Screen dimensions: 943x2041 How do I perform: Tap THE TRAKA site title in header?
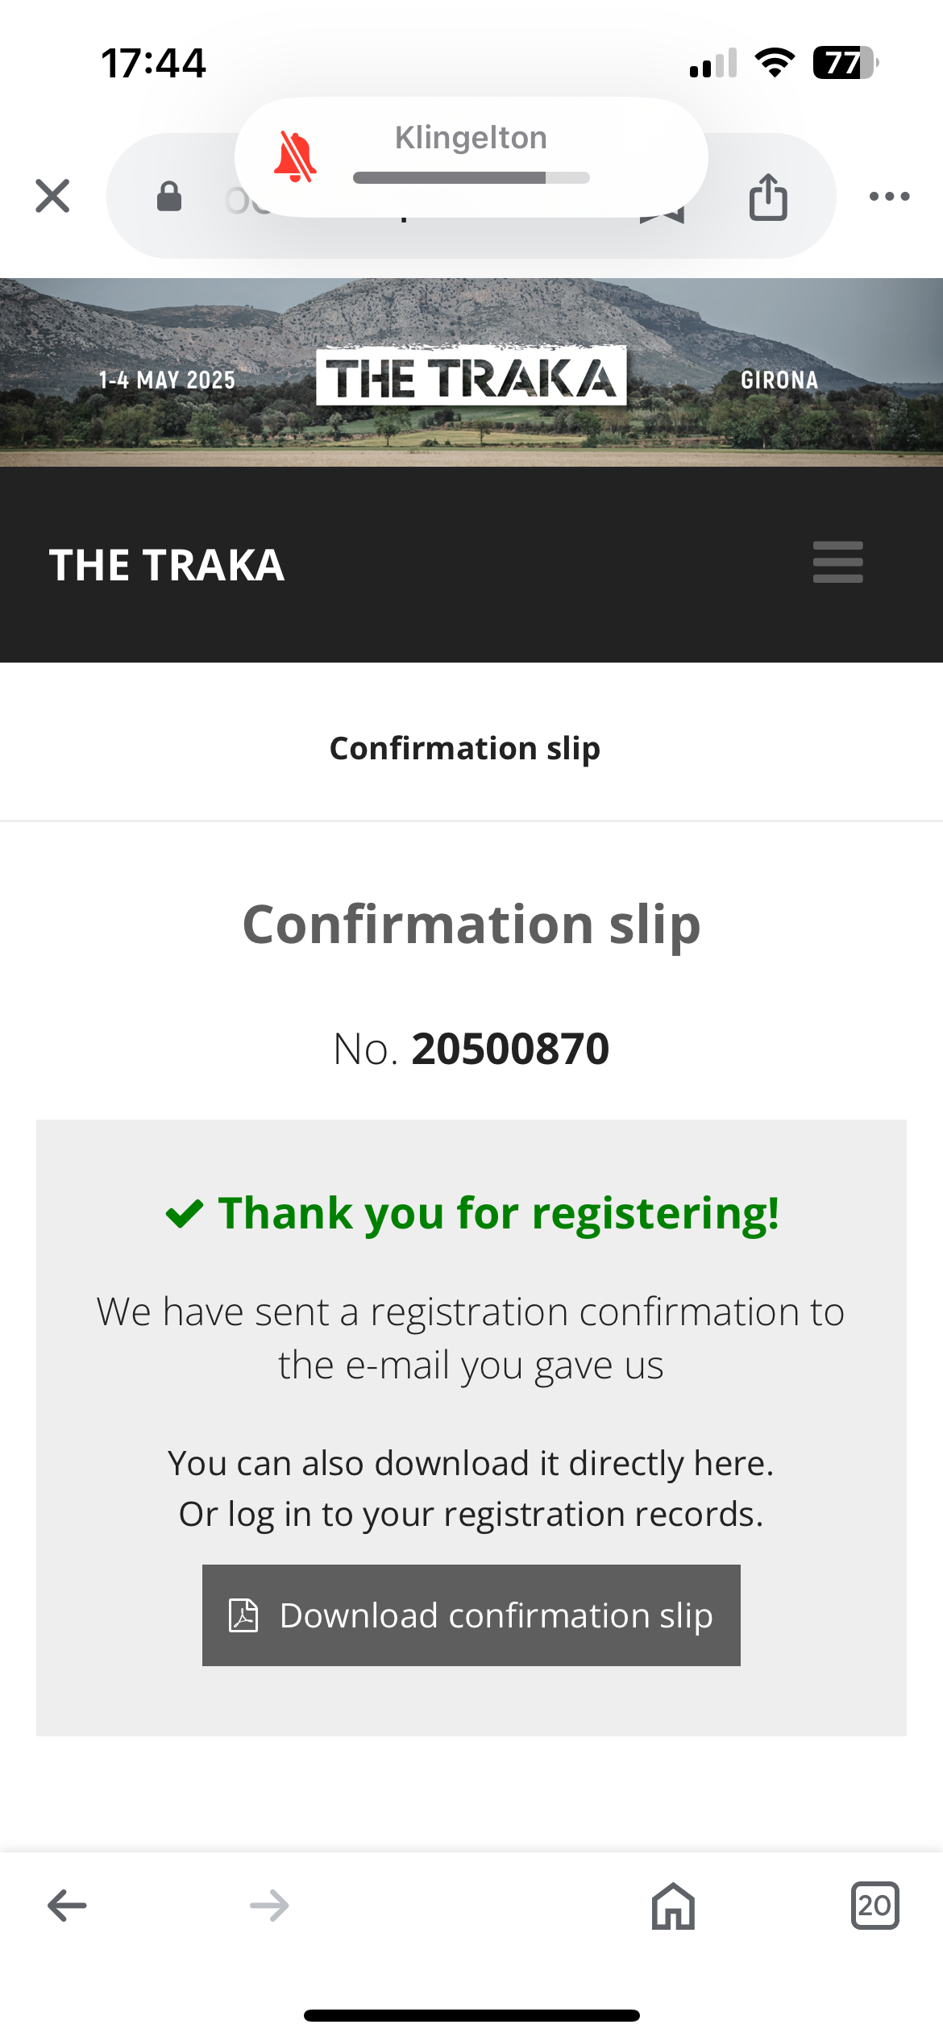(167, 565)
